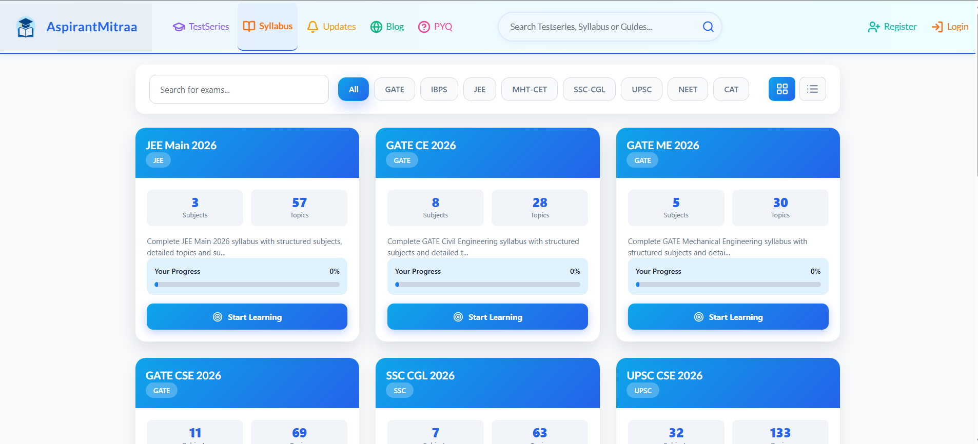Click the 30 Topics stat on GATE ME

click(780, 208)
